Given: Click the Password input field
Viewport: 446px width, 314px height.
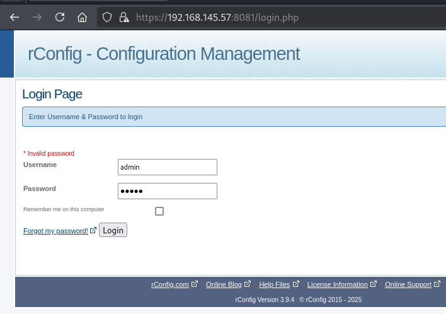Looking at the screenshot, I should (168, 191).
